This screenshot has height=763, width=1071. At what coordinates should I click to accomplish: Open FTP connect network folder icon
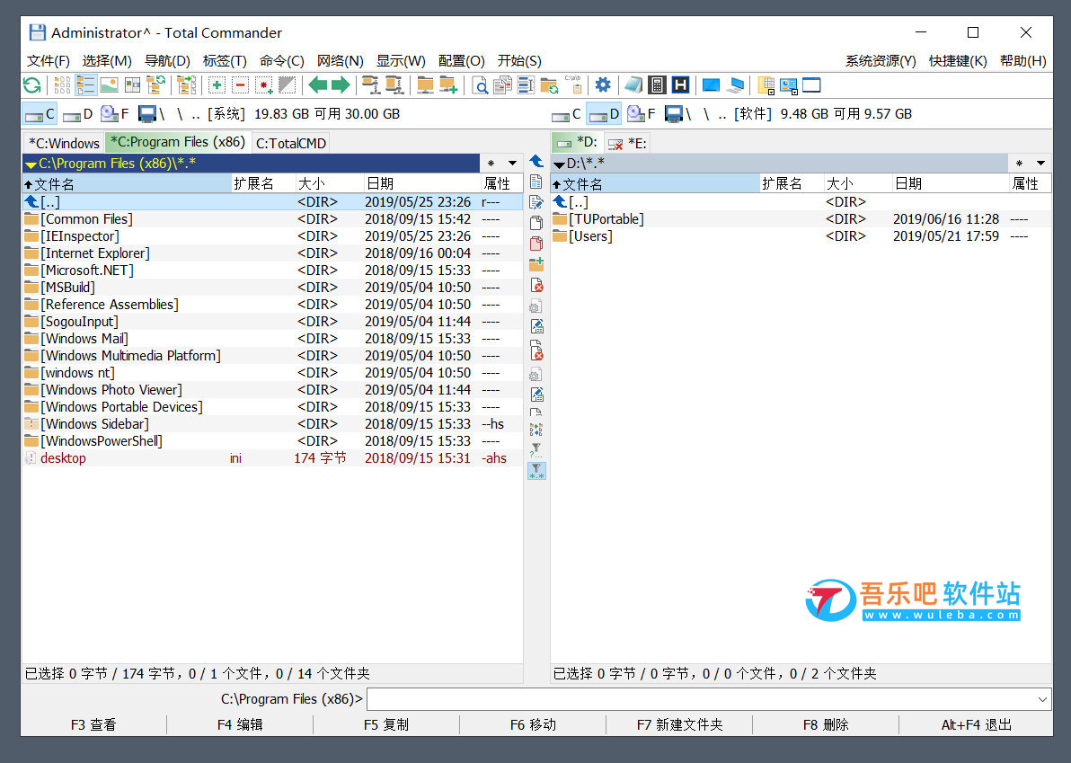pyautogui.click(x=425, y=85)
